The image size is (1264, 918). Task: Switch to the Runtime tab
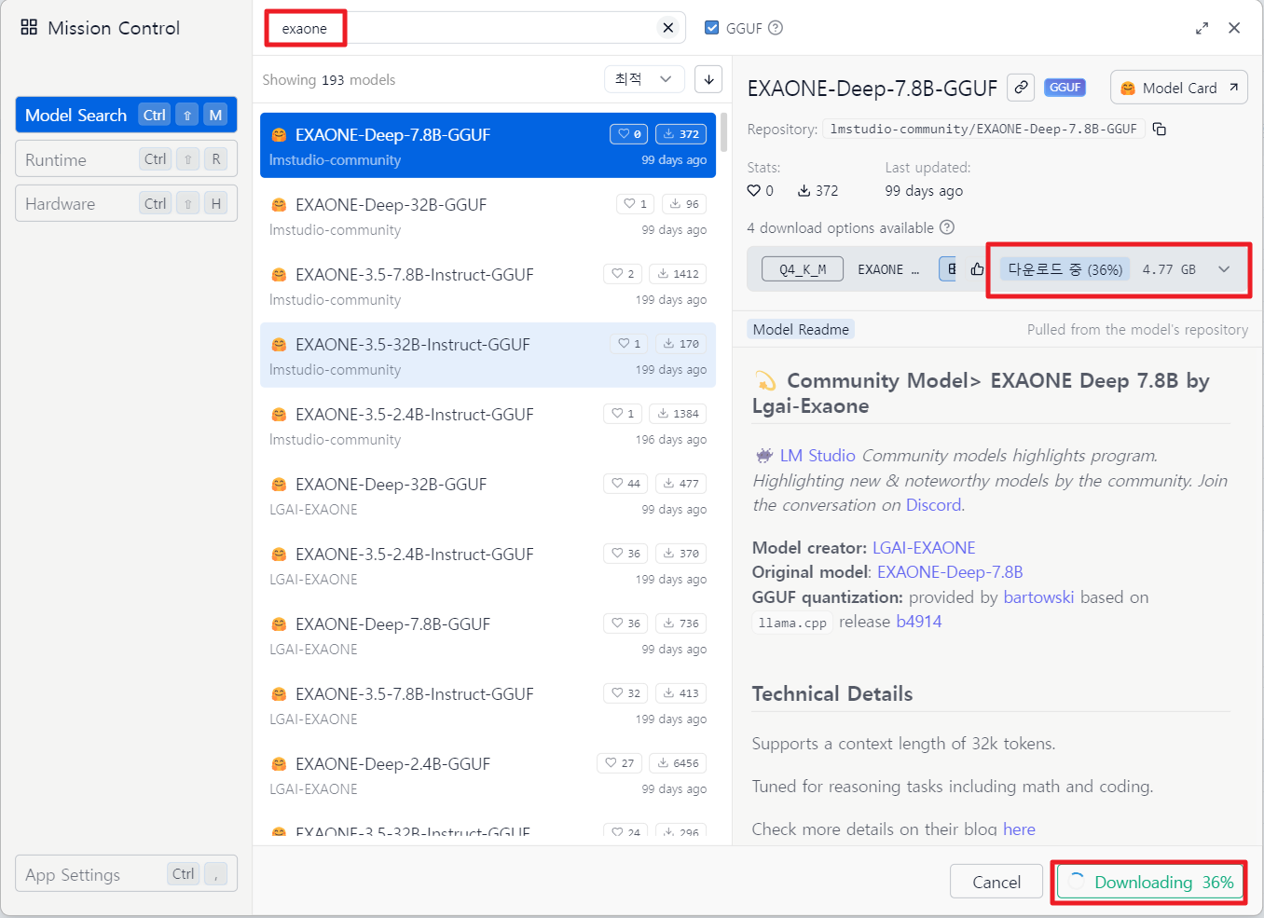click(126, 159)
